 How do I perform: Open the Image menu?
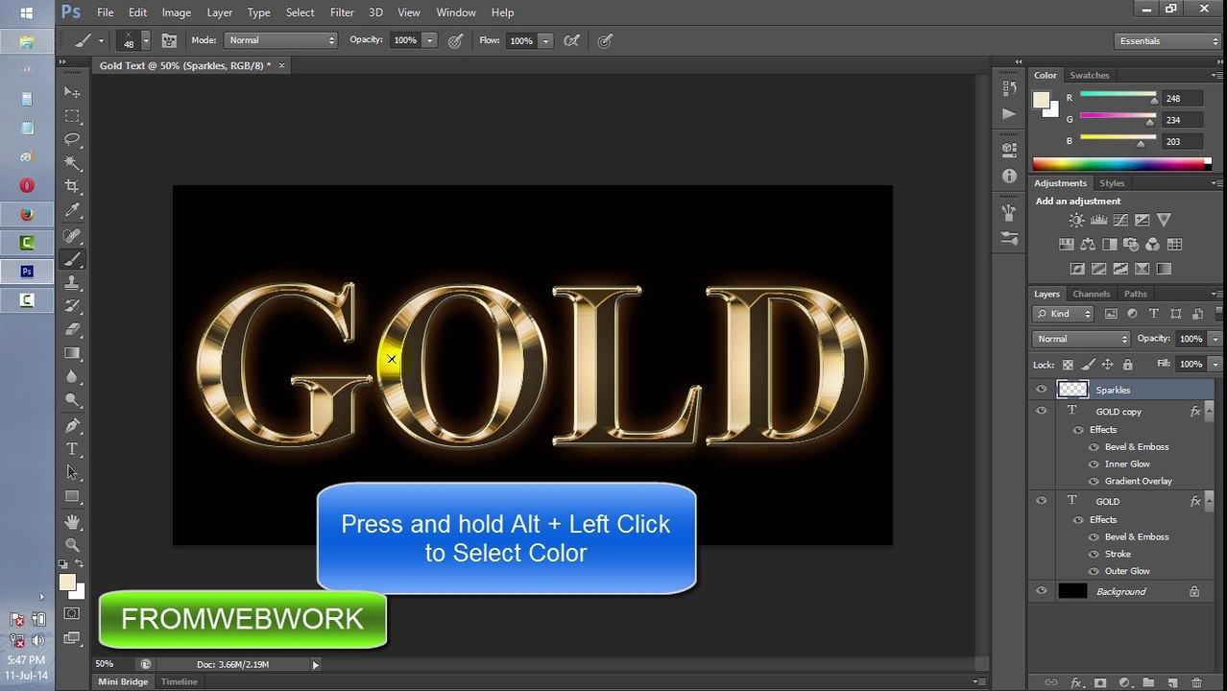pyautogui.click(x=176, y=12)
